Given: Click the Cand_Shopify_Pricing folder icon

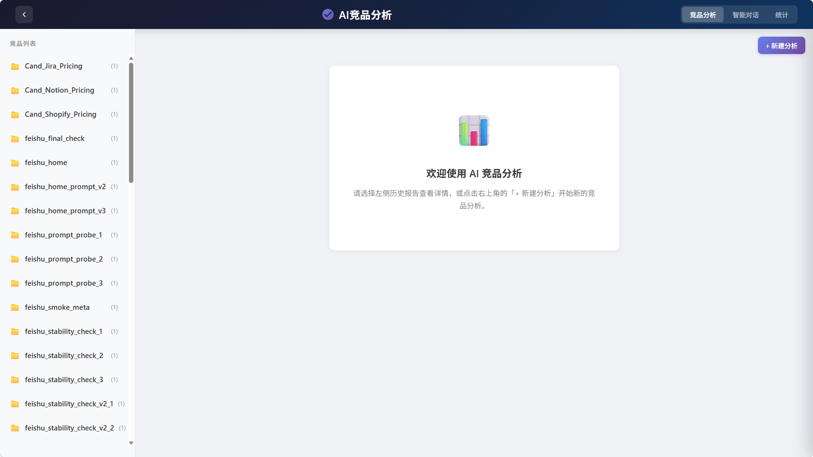Looking at the screenshot, I should point(15,115).
